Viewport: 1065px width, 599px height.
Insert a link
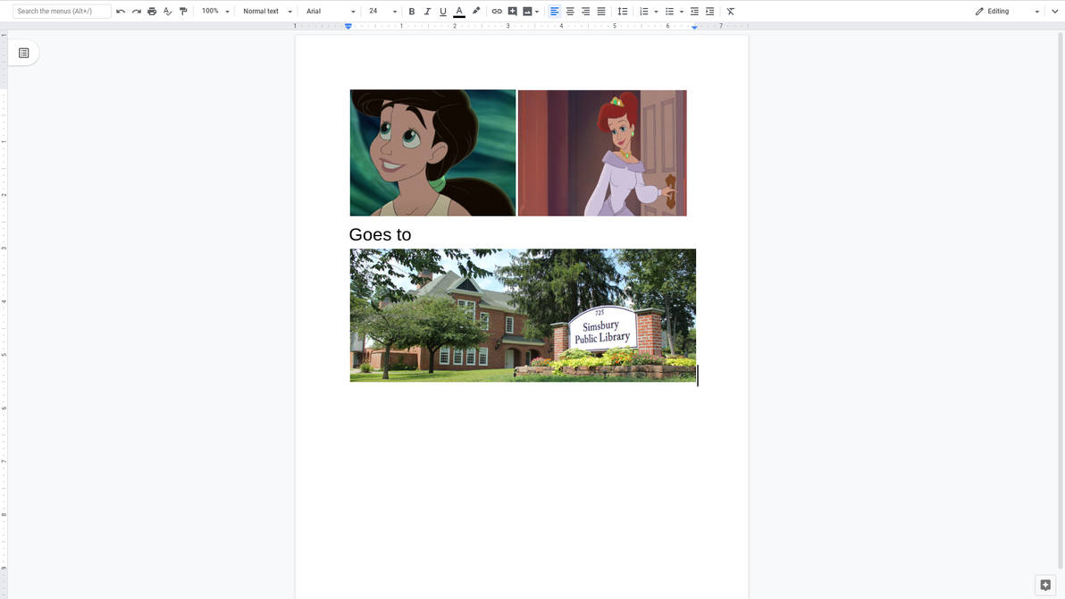497,12
